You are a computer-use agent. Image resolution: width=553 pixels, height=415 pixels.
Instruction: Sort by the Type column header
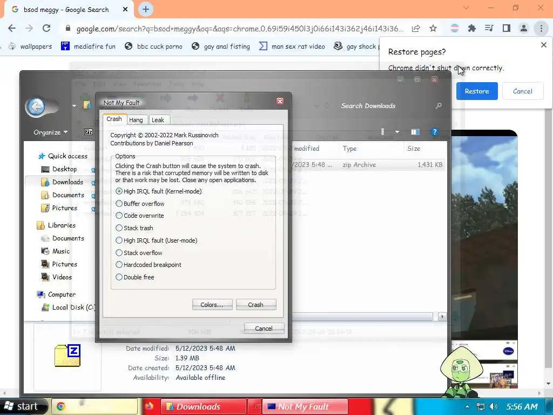(x=371, y=149)
